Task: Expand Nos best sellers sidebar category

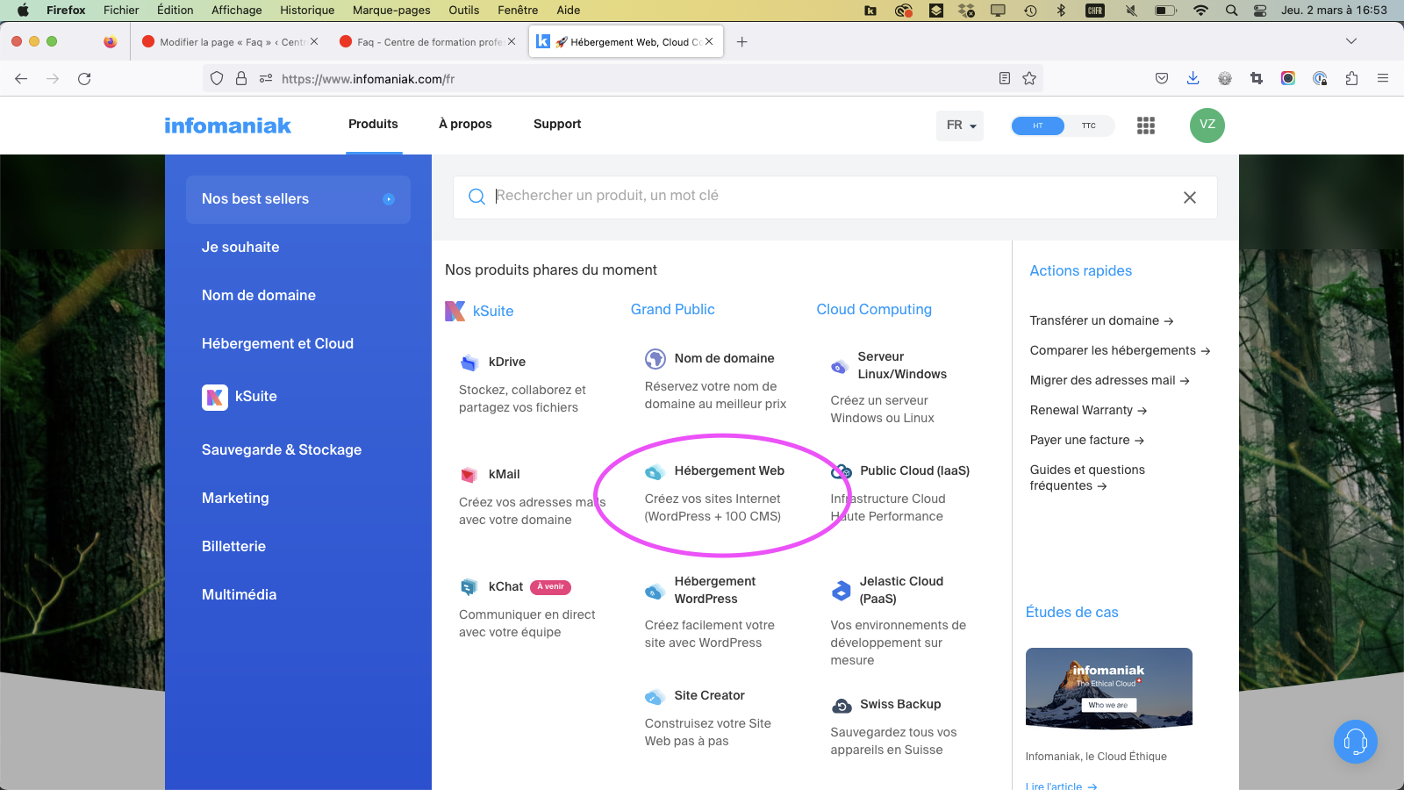Action: 298,199
